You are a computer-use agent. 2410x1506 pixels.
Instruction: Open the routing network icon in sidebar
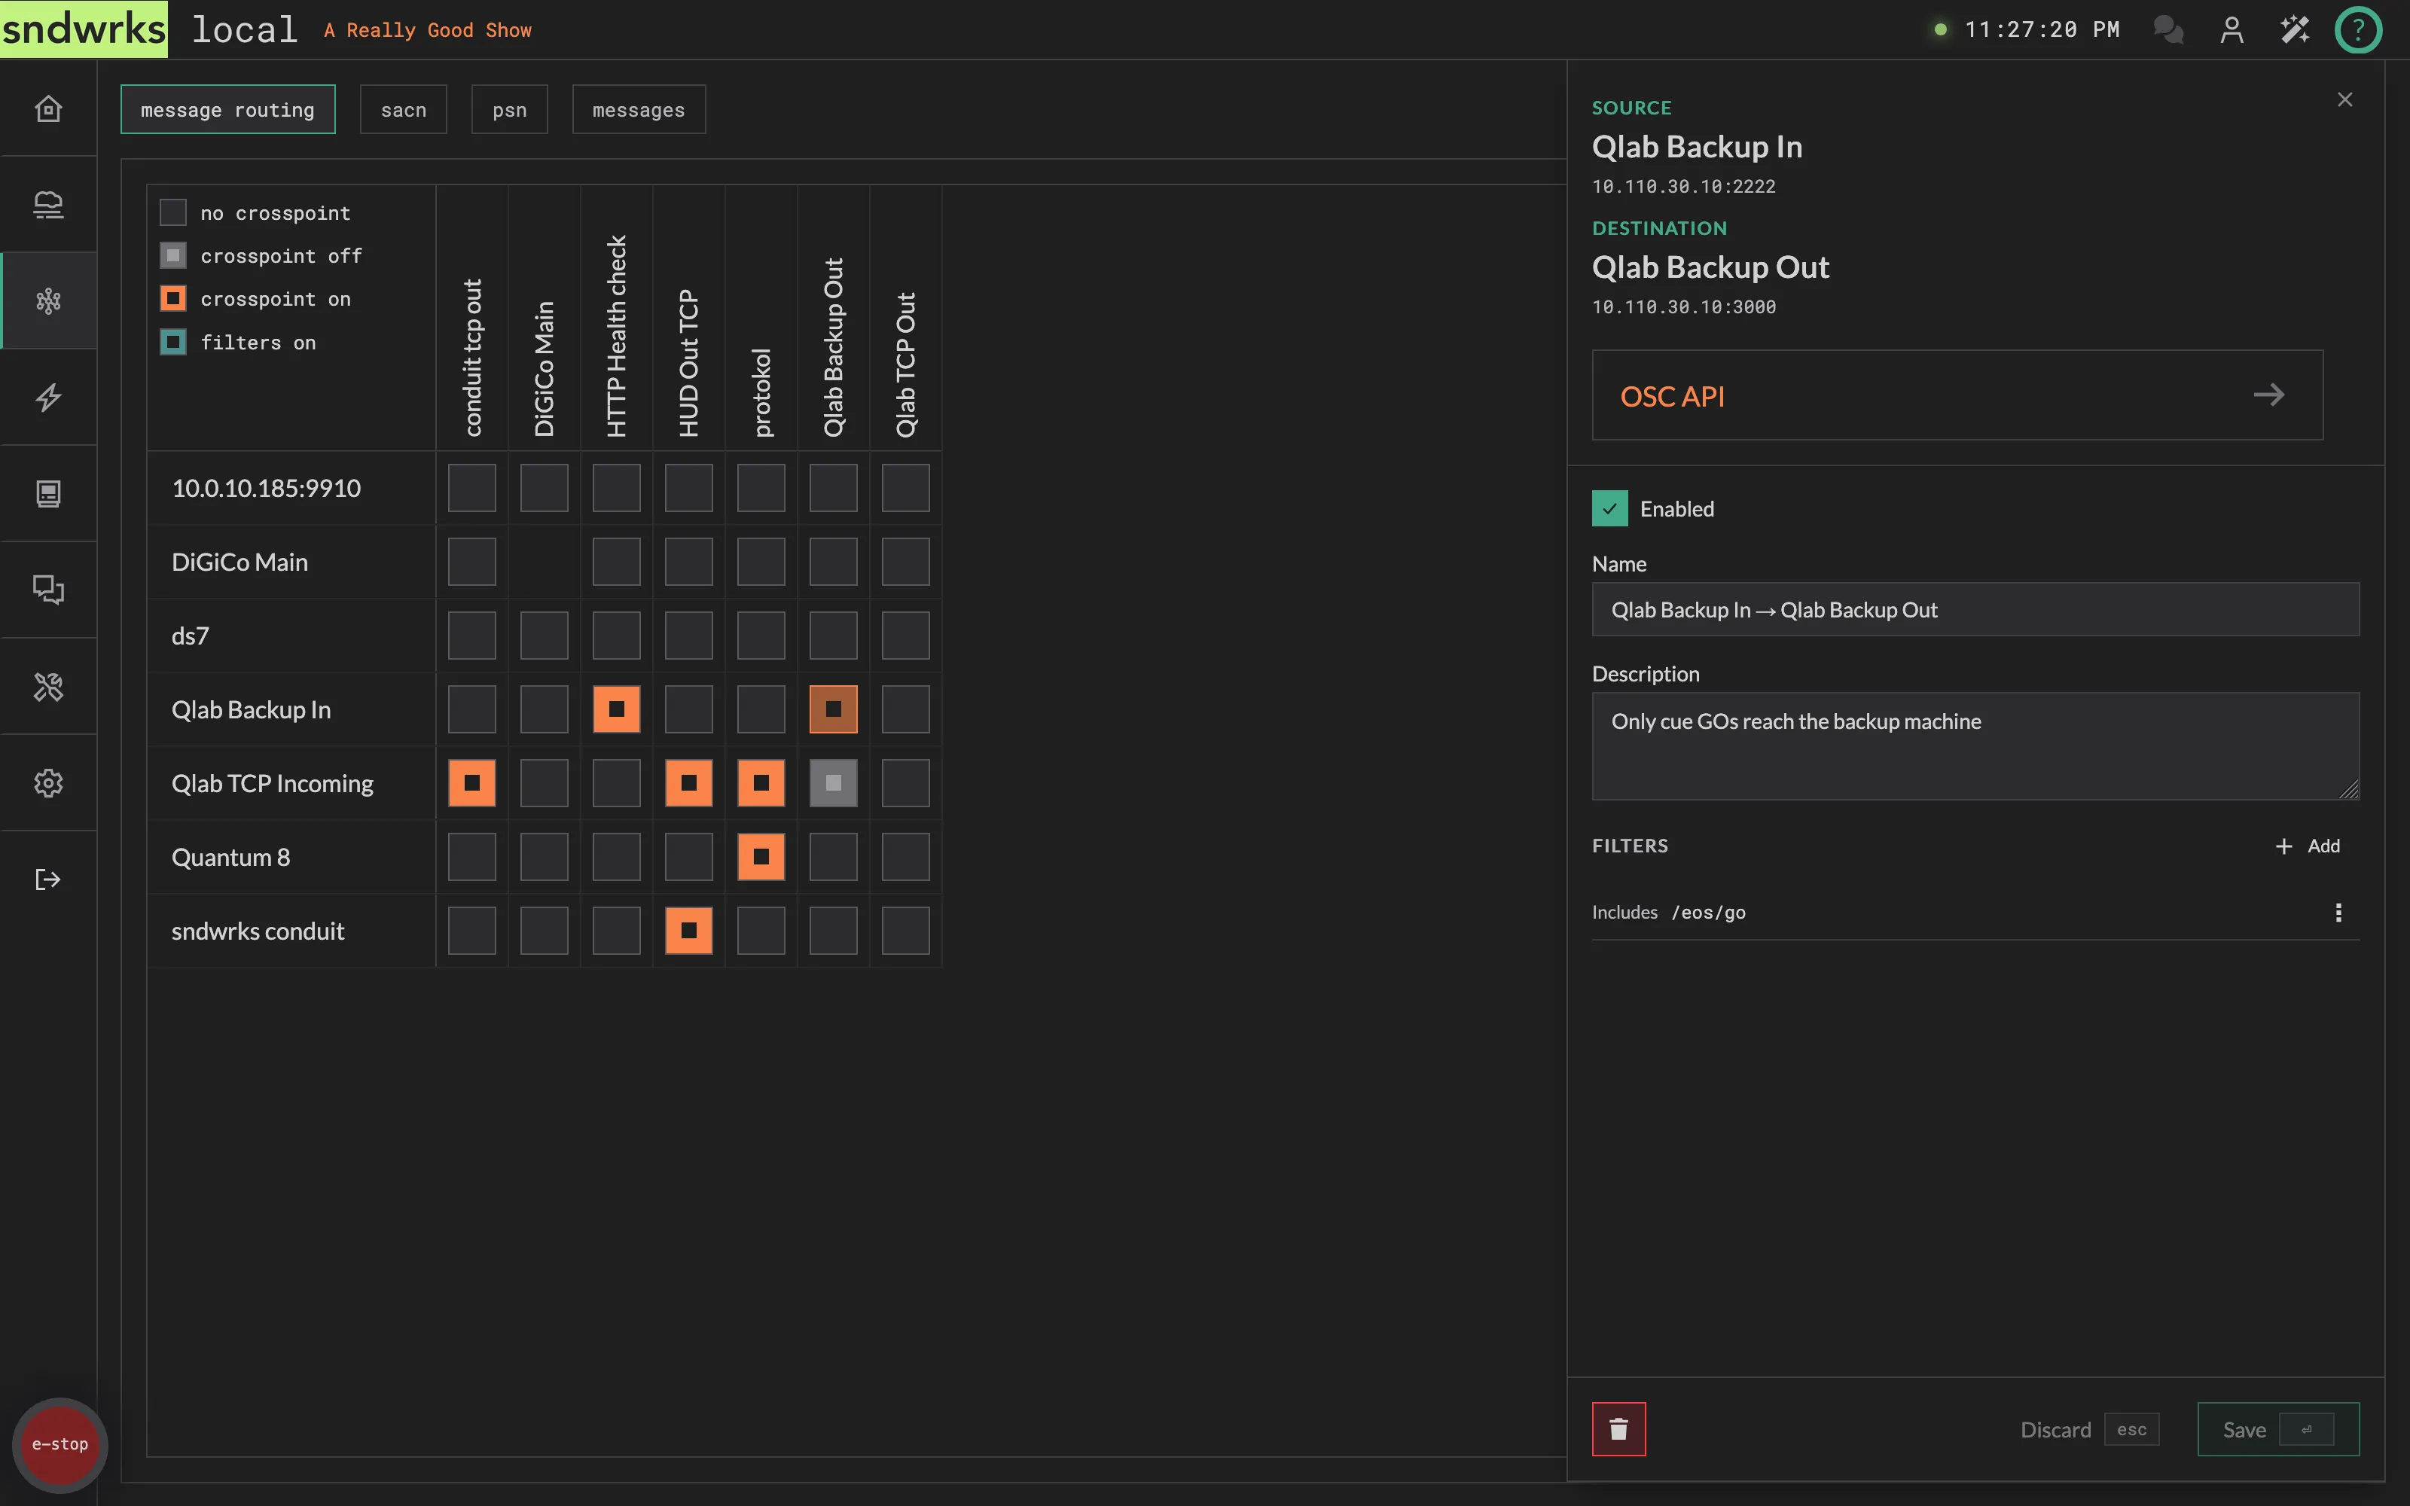click(47, 300)
